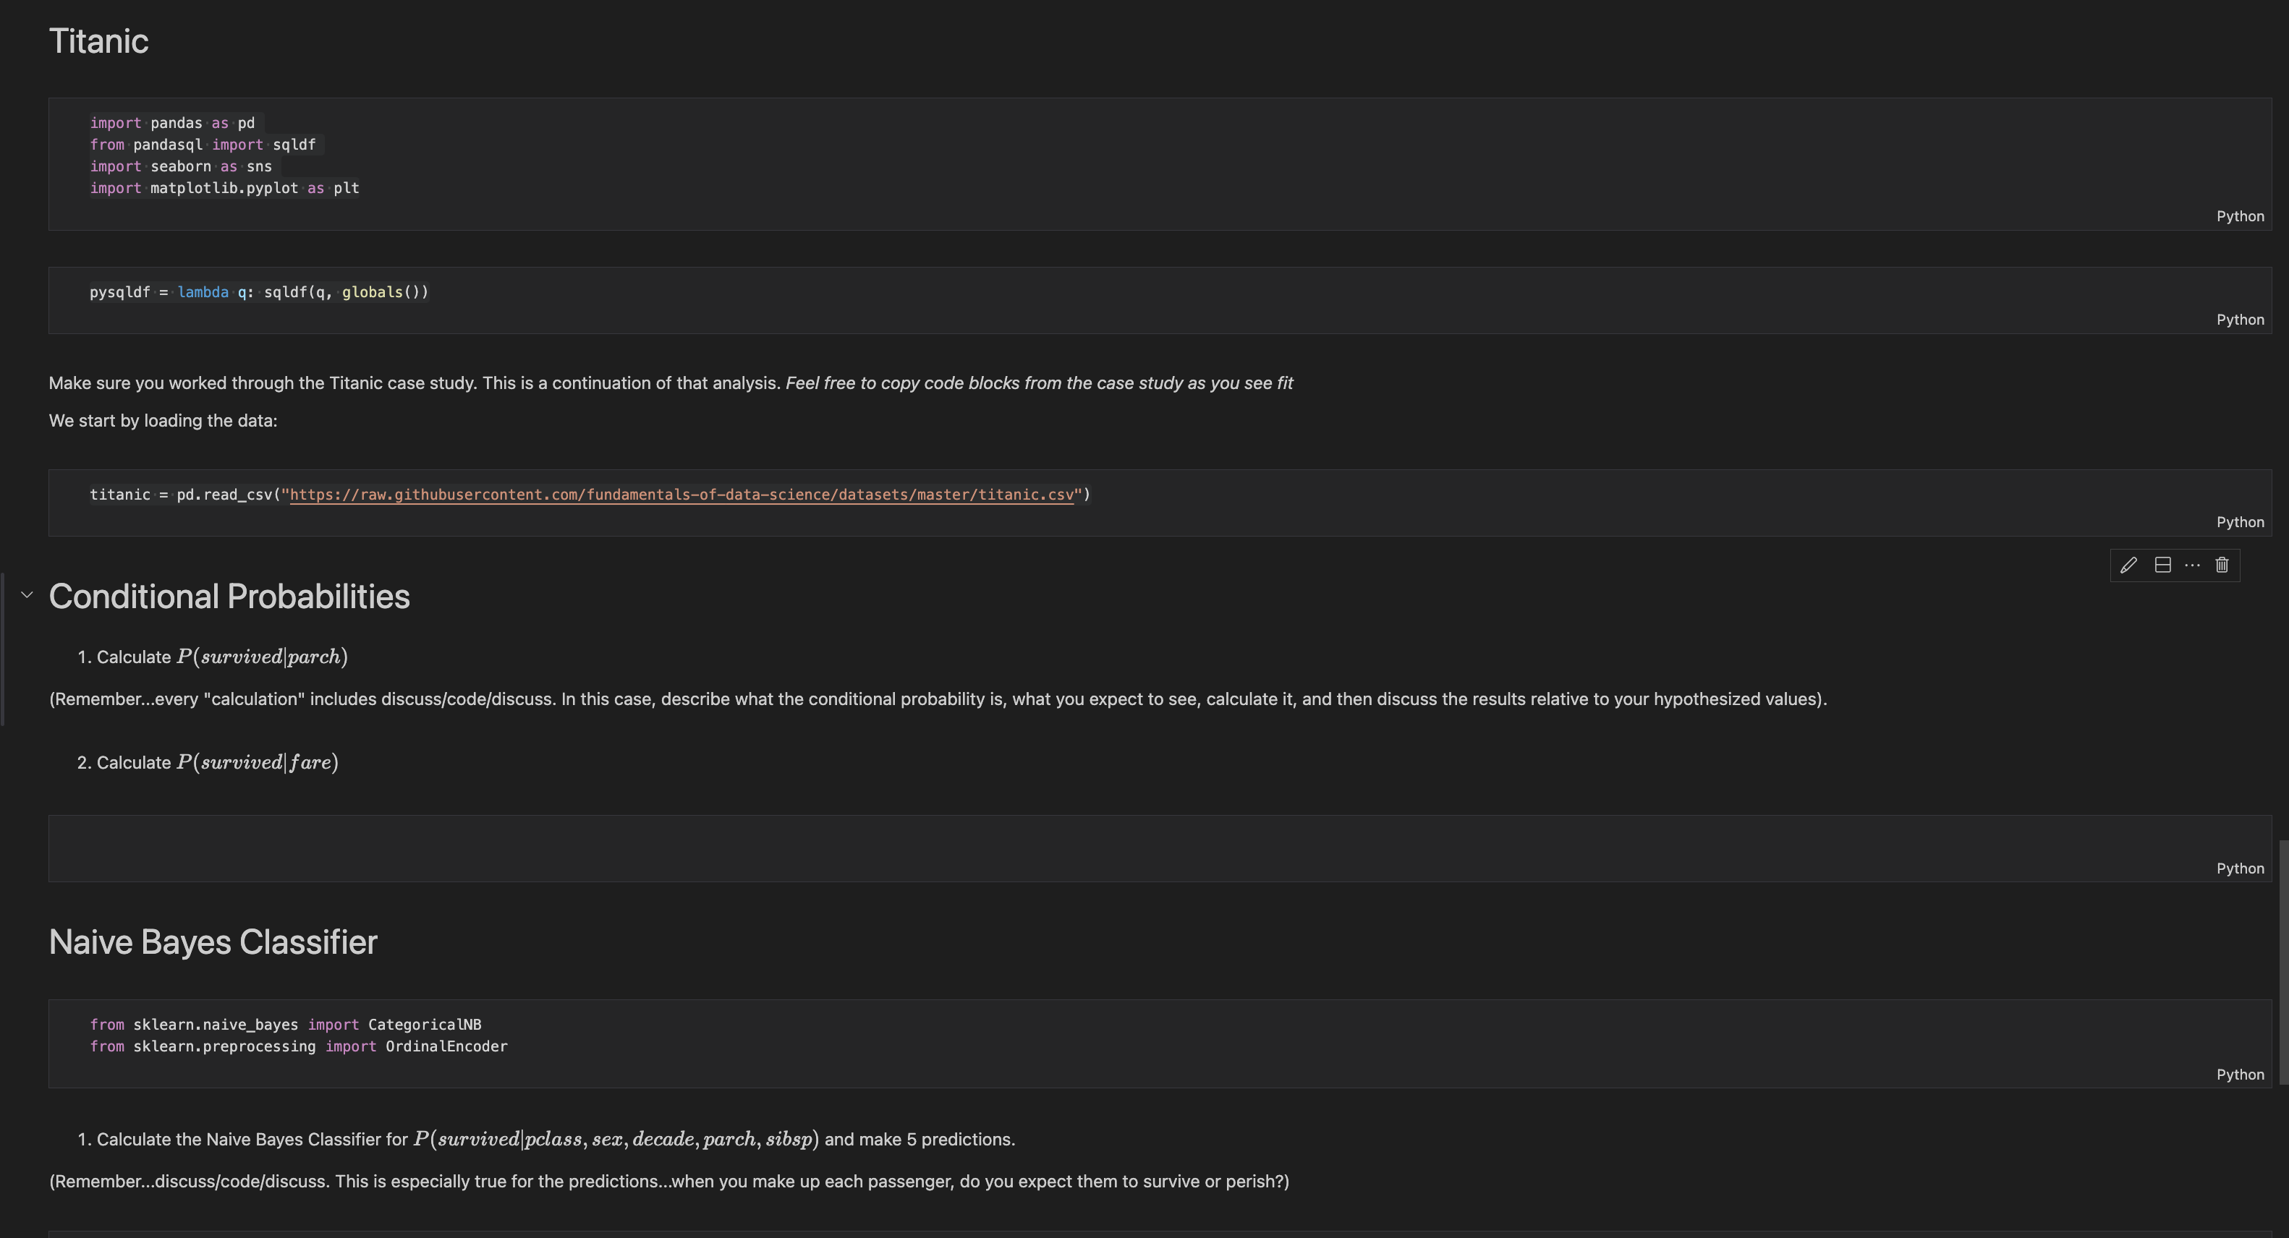Click Python language label on pandas imports cell
The width and height of the screenshot is (2289, 1238).
[x=2239, y=217]
